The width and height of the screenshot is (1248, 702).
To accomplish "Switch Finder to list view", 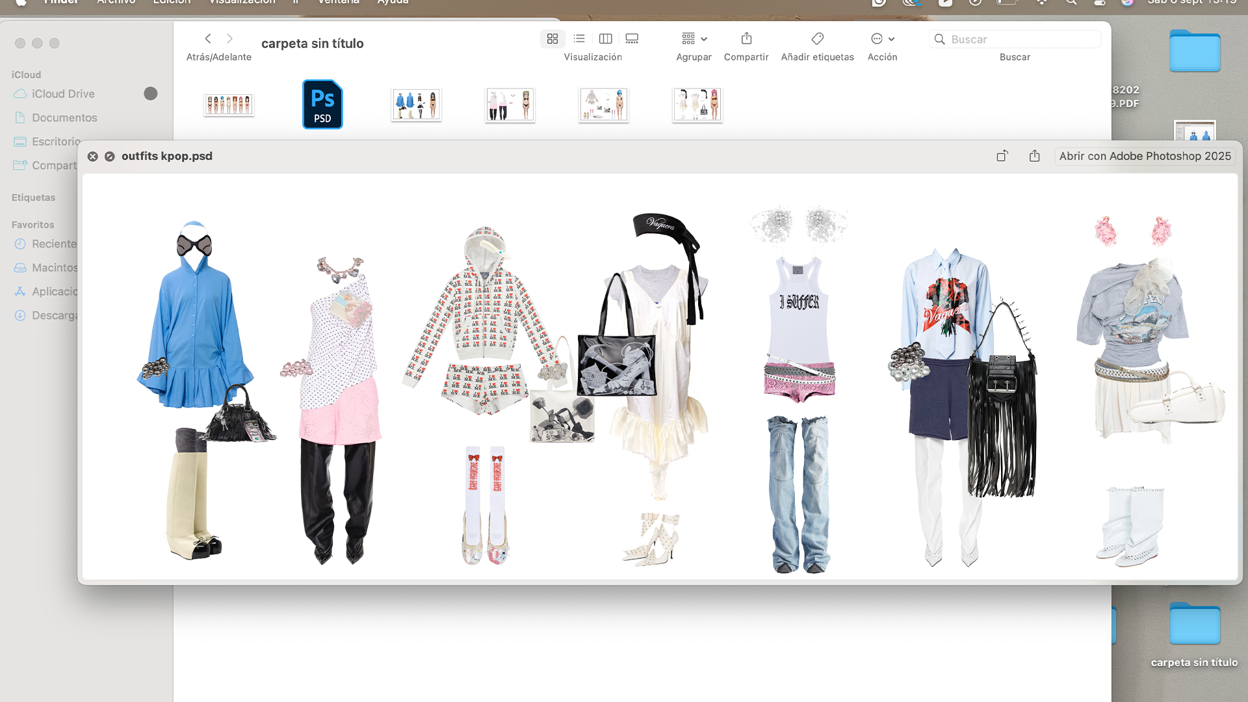I will pyautogui.click(x=579, y=39).
